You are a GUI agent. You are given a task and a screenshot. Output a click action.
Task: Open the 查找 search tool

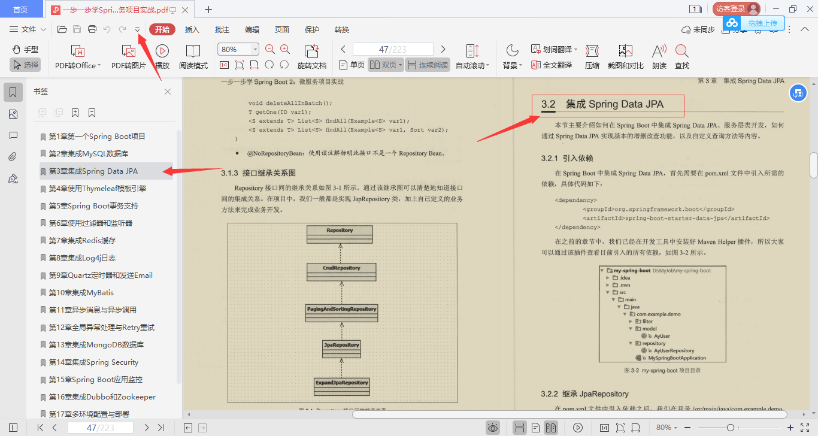coord(682,57)
